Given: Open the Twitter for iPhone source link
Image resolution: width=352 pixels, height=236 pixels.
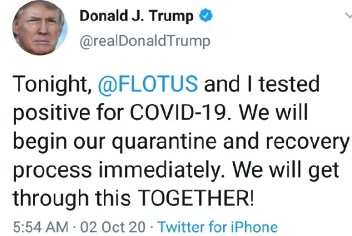Looking at the screenshot, I should point(218,227).
